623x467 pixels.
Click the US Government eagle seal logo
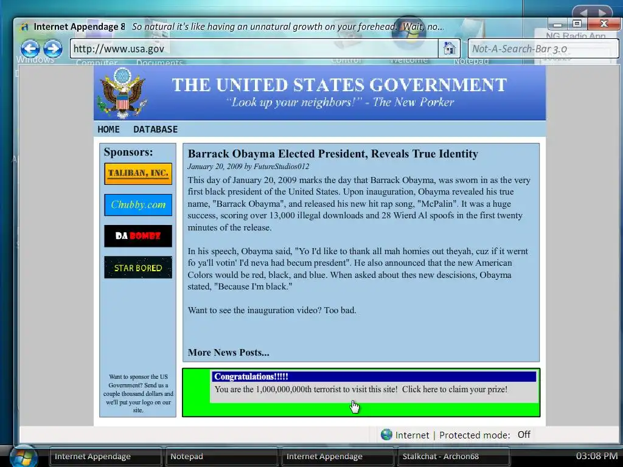coord(122,93)
